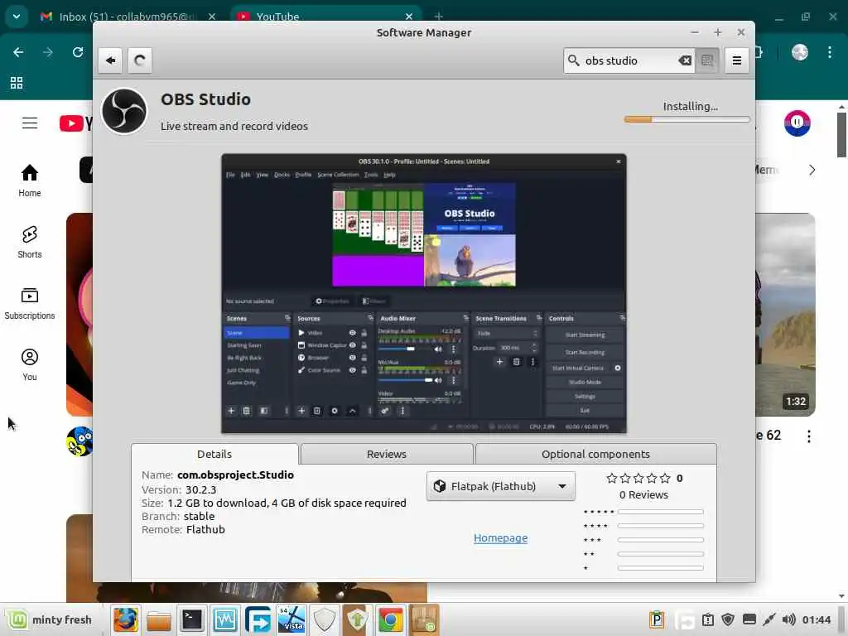This screenshot has width=848, height=636.
Task: Open the volume control tray icon
Action: (x=788, y=619)
